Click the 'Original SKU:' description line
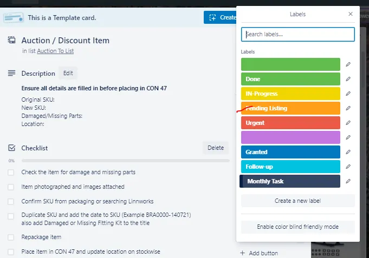This screenshot has width=369, height=258. tap(38, 100)
